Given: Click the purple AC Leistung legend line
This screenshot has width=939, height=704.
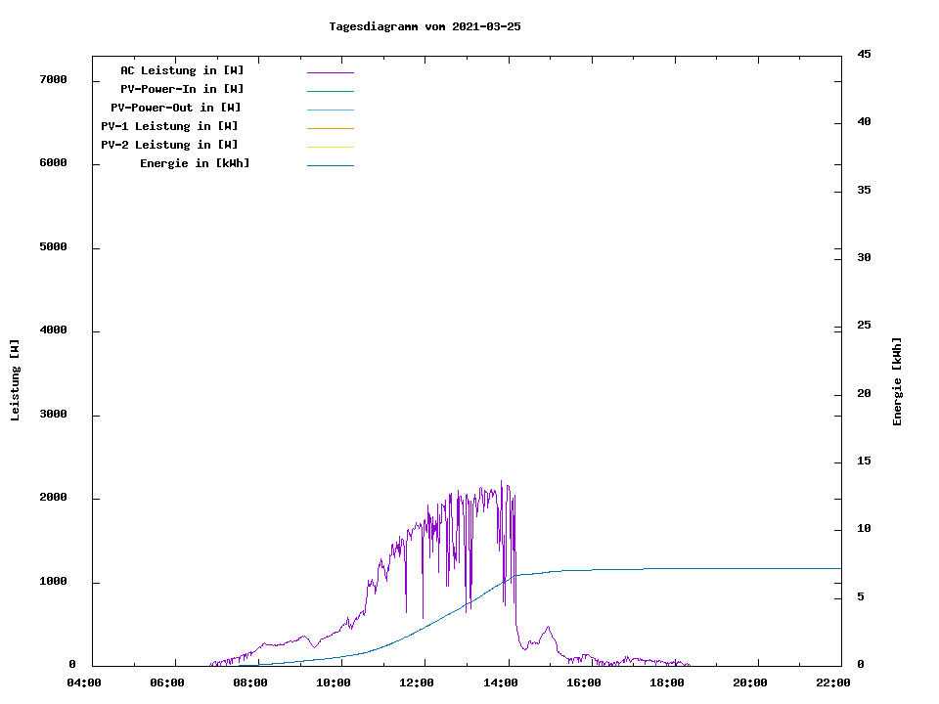Looking at the screenshot, I should [330, 72].
